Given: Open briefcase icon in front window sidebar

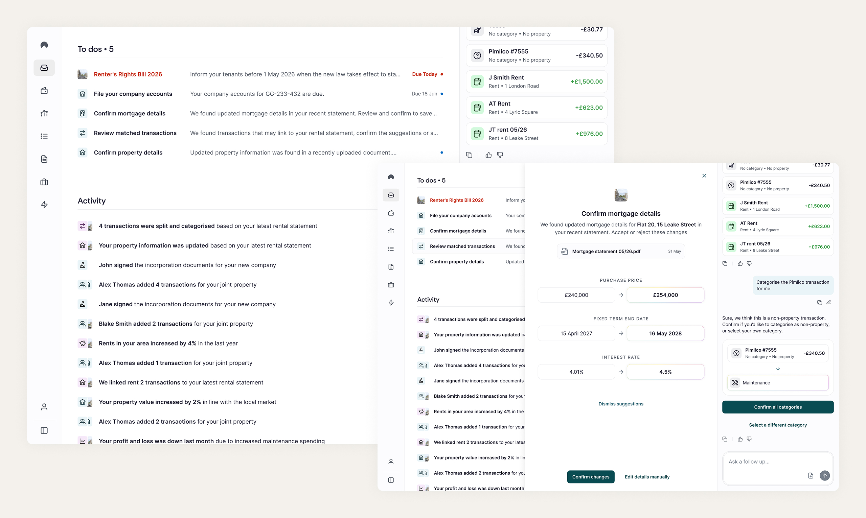Looking at the screenshot, I should click(x=391, y=285).
